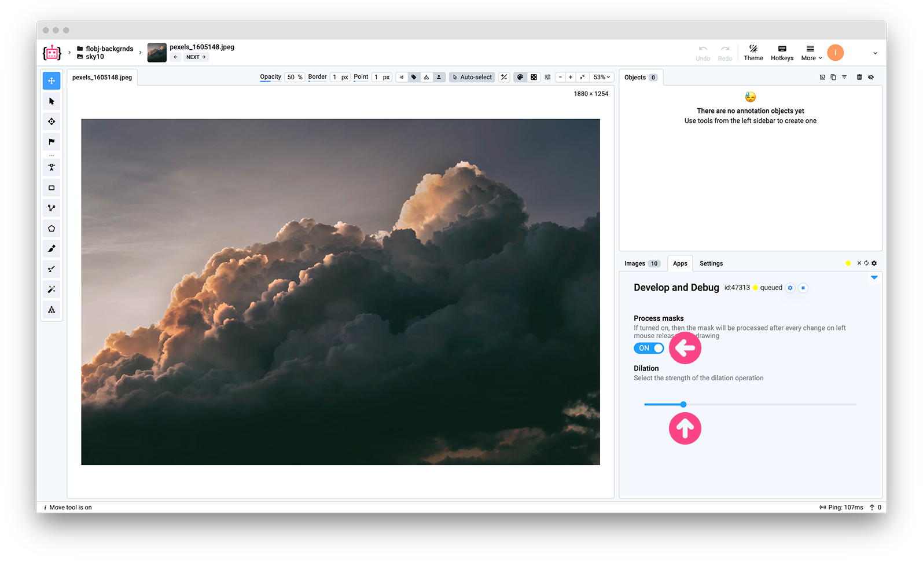Switch to the Images tab

click(x=641, y=264)
